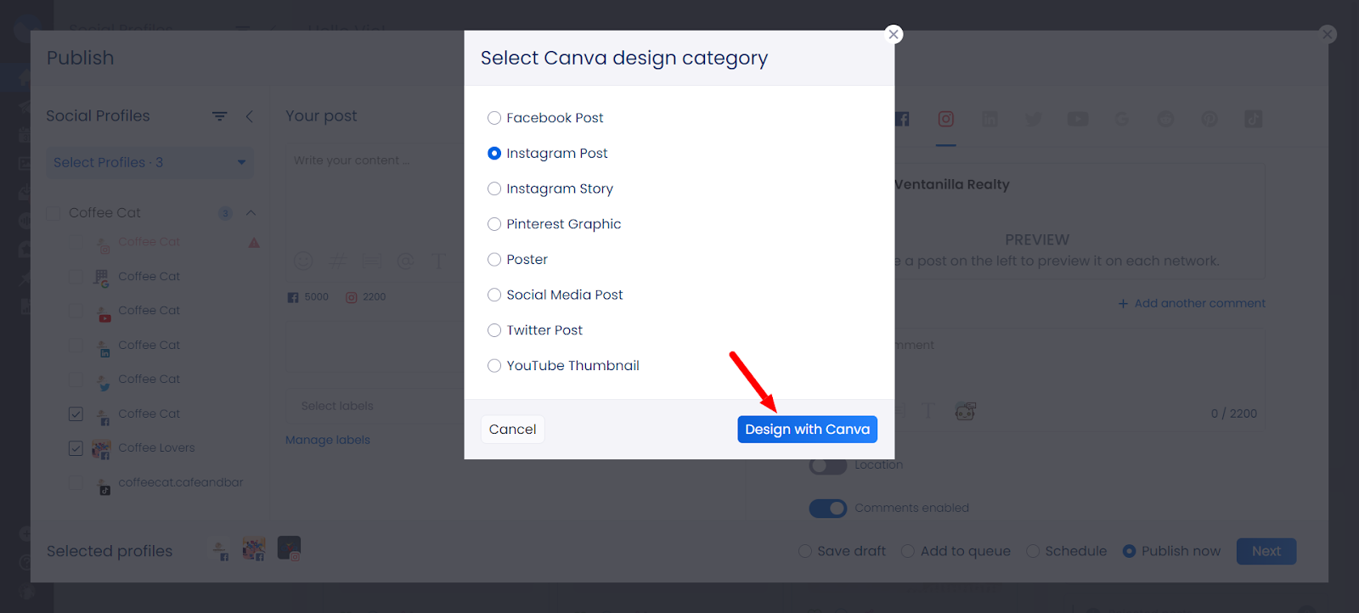Collapse the Social Profiles panel
The image size is (1359, 613).
pos(249,116)
